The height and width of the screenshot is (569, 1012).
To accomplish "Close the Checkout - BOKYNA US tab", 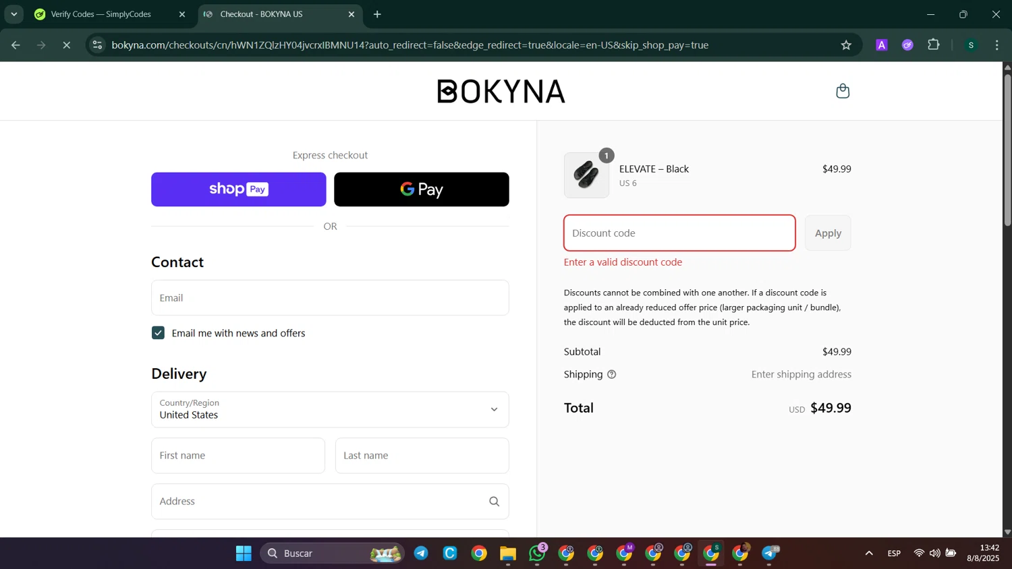I will (x=351, y=14).
